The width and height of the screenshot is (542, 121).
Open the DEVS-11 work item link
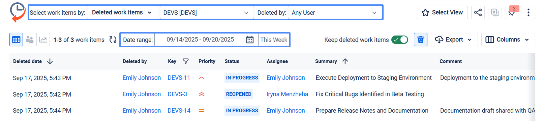click(179, 78)
